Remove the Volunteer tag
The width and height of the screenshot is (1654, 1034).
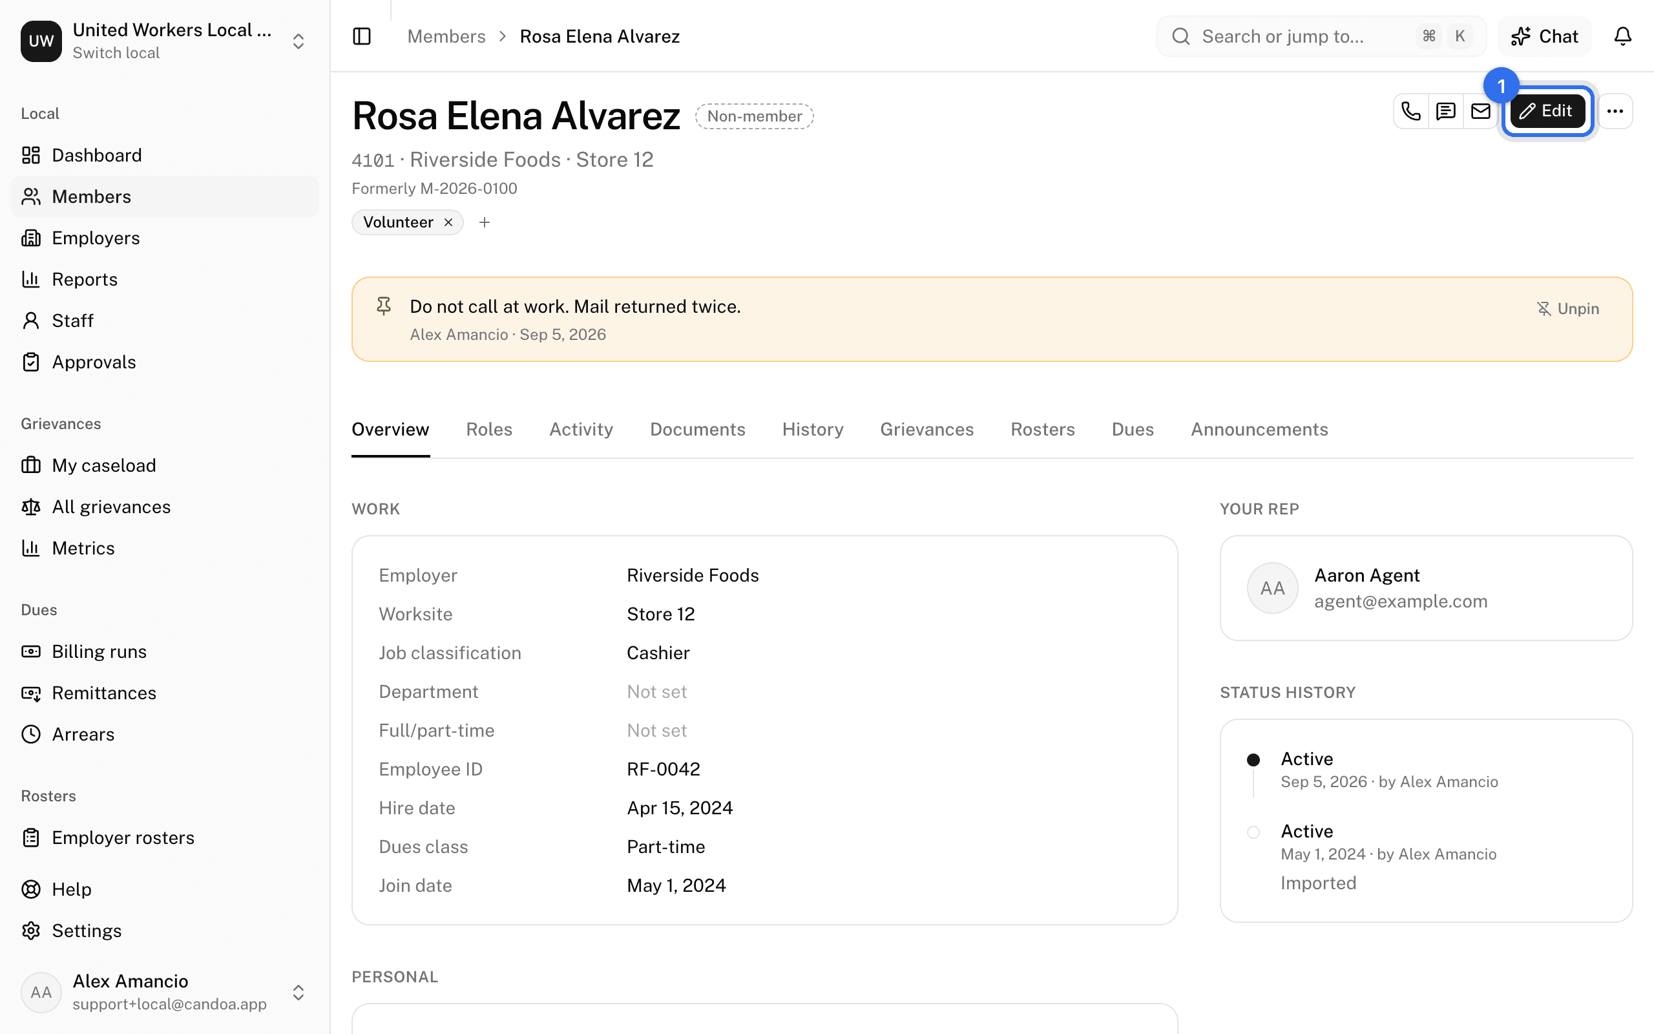coord(448,222)
